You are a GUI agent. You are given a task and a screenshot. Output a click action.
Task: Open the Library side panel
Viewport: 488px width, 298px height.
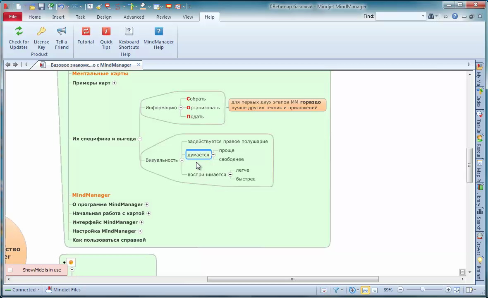pyautogui.click(x=479, y=195)
